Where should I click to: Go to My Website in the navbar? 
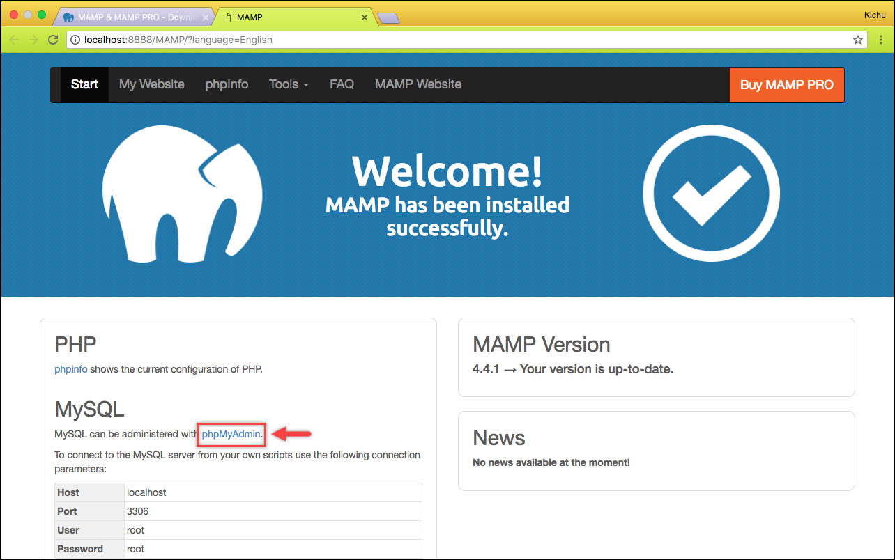pos(152,84)
